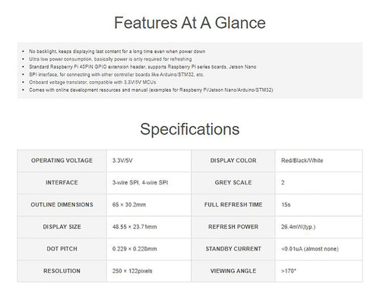Click the Features At A Glance heading
380x296 pixels.
tap(190, 23)
